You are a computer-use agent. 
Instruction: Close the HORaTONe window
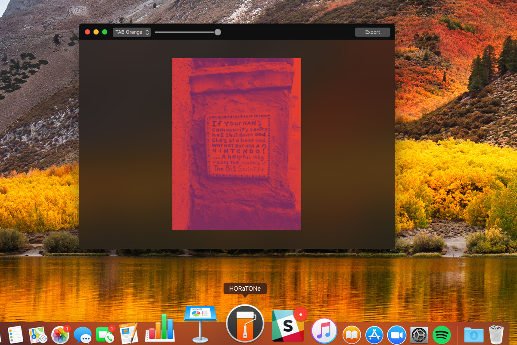[87, 32]
